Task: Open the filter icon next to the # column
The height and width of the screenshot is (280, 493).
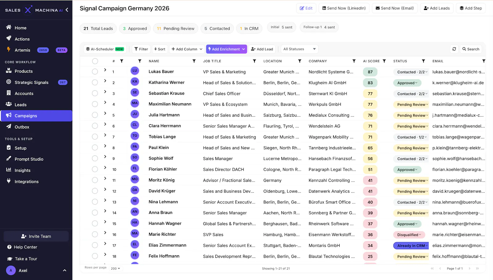Action: pyautogui.click(x=122, y=61)
